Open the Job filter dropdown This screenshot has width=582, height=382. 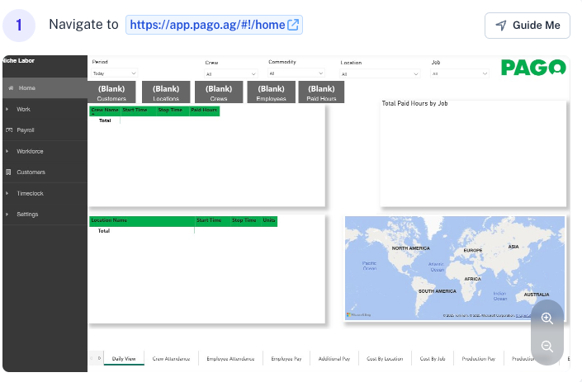click(x=454, y=73)
